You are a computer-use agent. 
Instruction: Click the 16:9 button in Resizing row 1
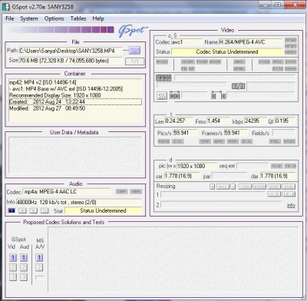point(289,194)
